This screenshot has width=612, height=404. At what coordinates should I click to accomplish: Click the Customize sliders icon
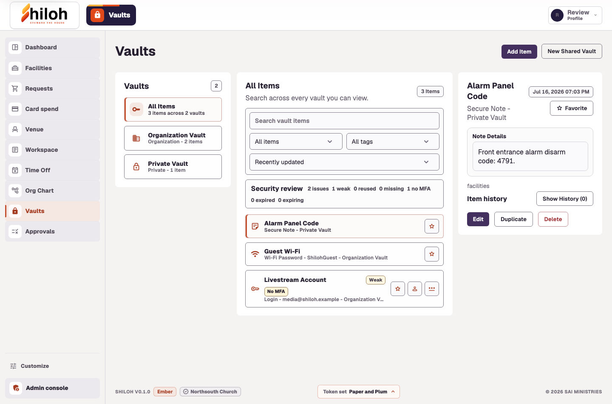coord(13,366)
